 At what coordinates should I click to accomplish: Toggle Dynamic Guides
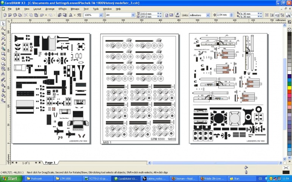click(282, 15)
